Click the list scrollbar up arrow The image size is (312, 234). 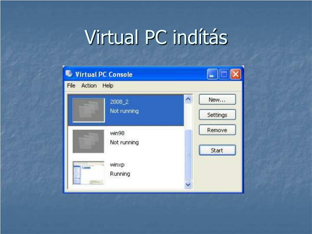[188, 99]
